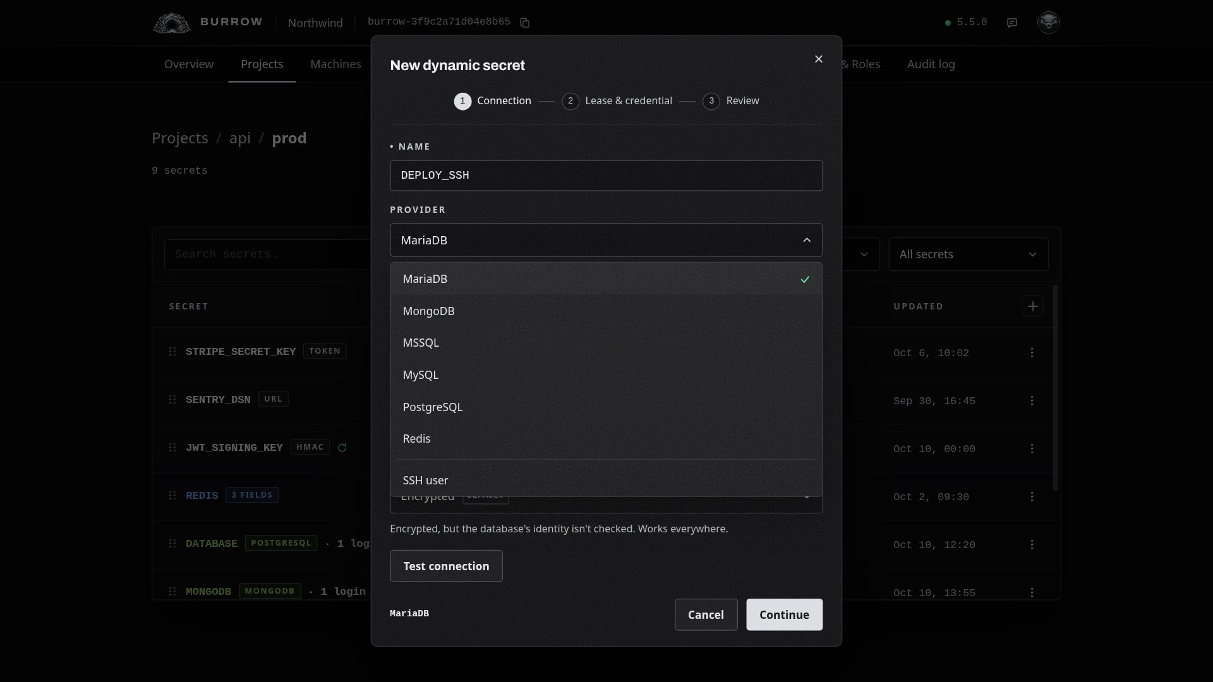The image size is (1213, 682).
Task: Open the All secrets filter dropdown
Action: coord(969,254)
